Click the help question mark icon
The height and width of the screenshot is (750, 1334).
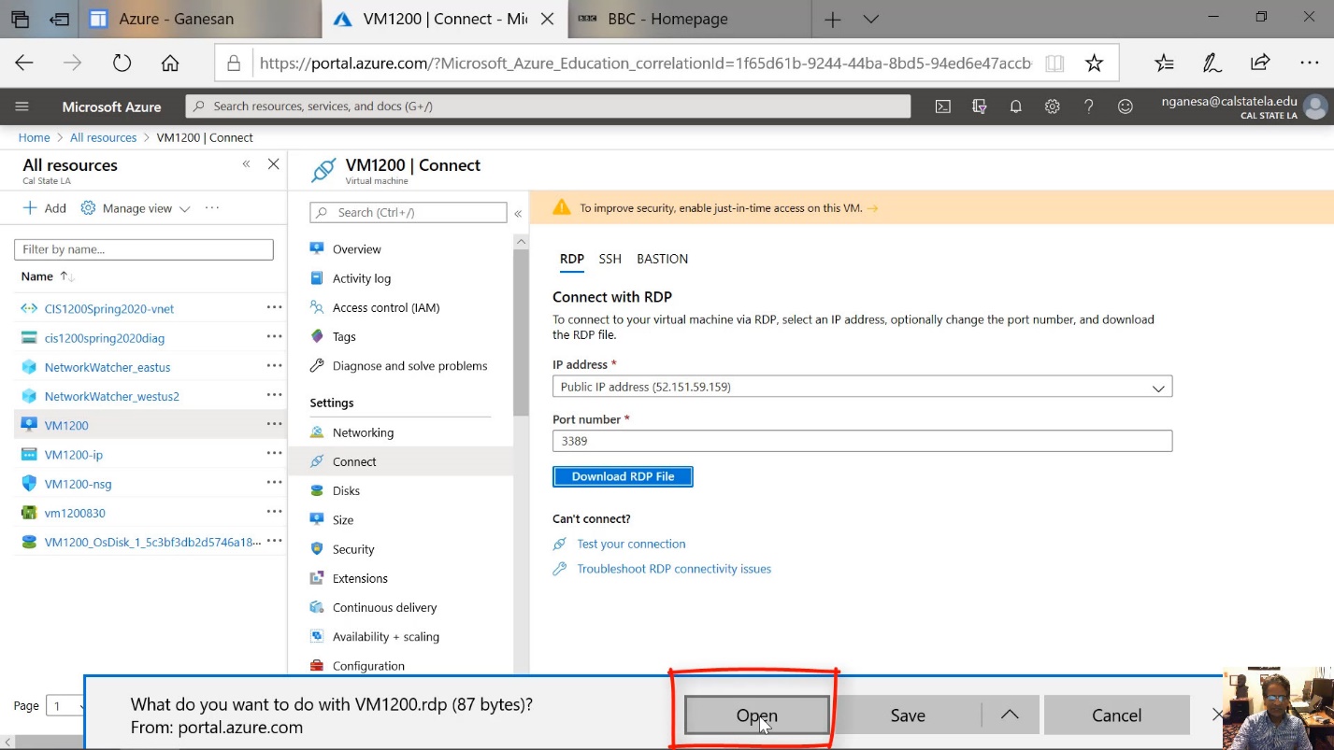[1088, 106]
